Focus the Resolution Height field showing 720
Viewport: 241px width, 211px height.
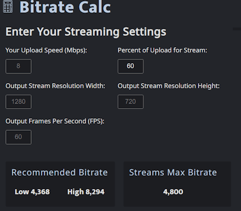point(131,102)
